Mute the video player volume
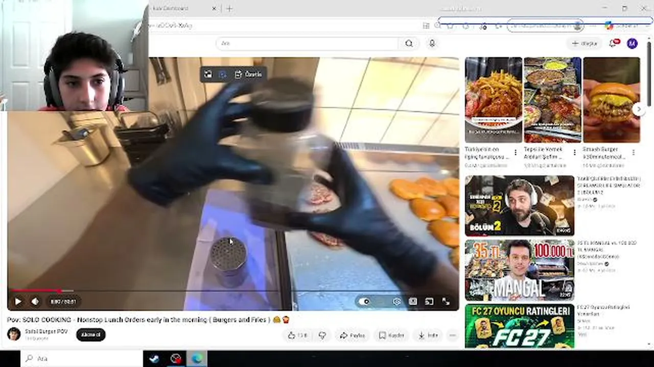654x367 pixels. [35, 301]
